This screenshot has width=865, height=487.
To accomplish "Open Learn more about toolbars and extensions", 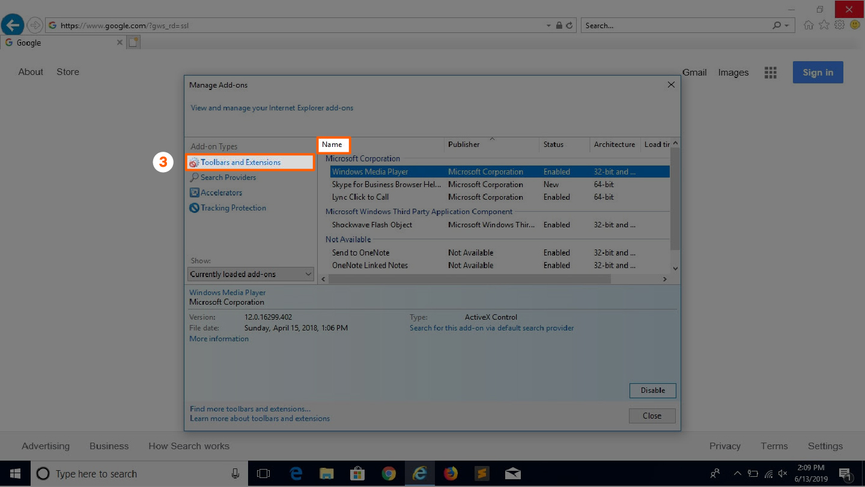I will coord(259,419).
